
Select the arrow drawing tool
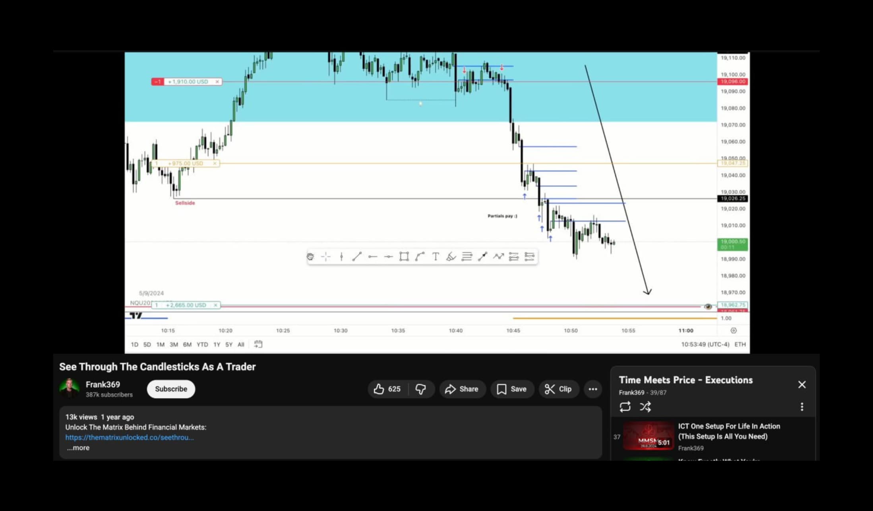[482, 257]
